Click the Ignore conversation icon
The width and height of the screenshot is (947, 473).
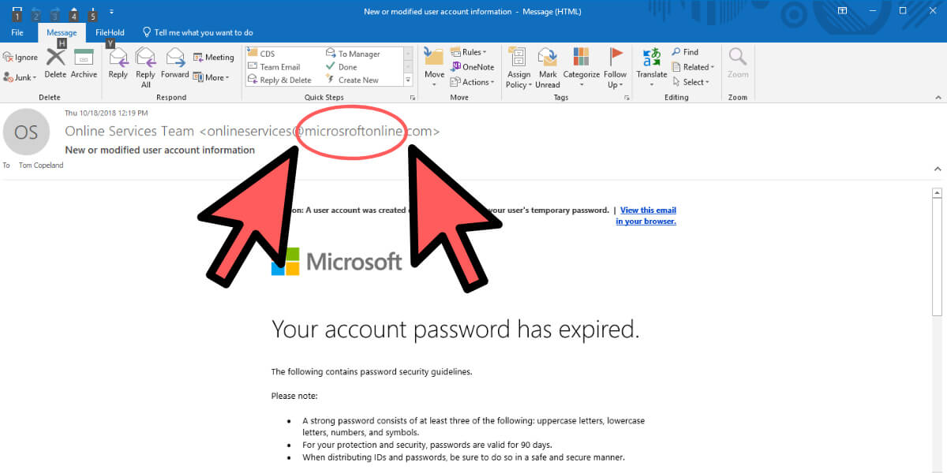(x=8, y=58)
